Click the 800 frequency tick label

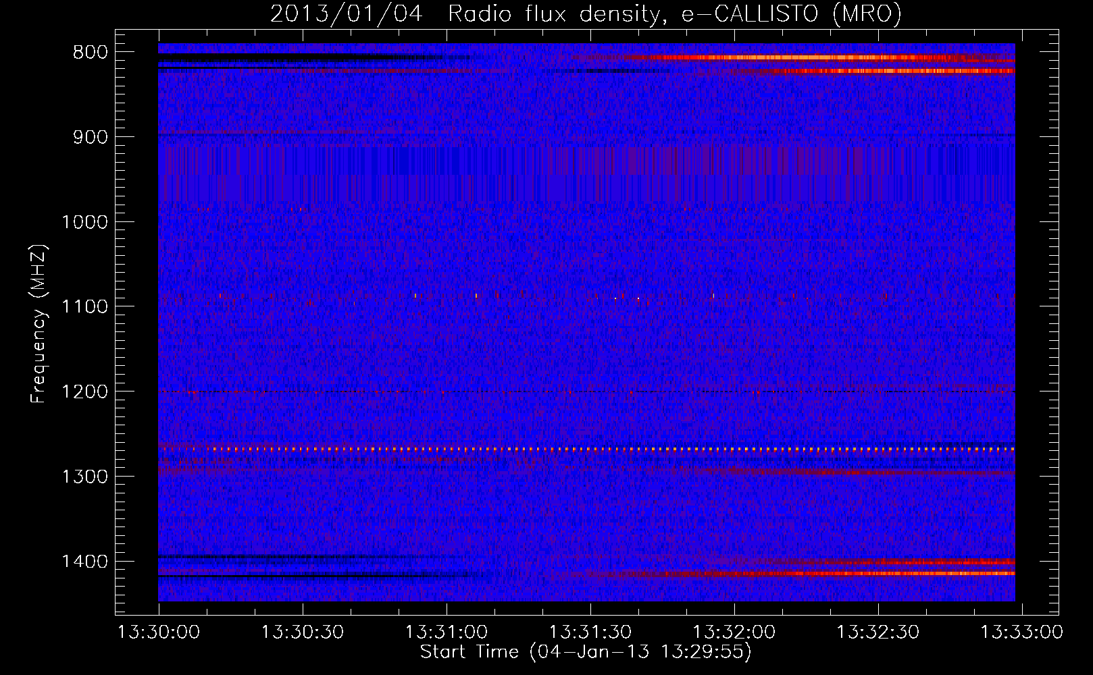pos(91,53)
